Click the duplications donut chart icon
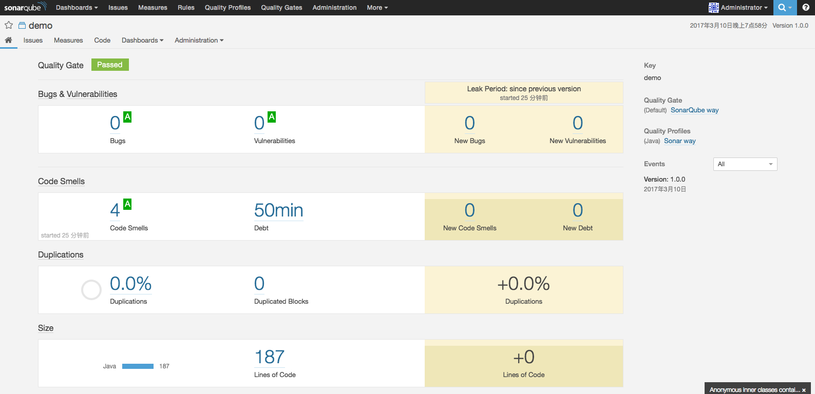The height and width of the screenshot is (394, 815). point(91,290)
